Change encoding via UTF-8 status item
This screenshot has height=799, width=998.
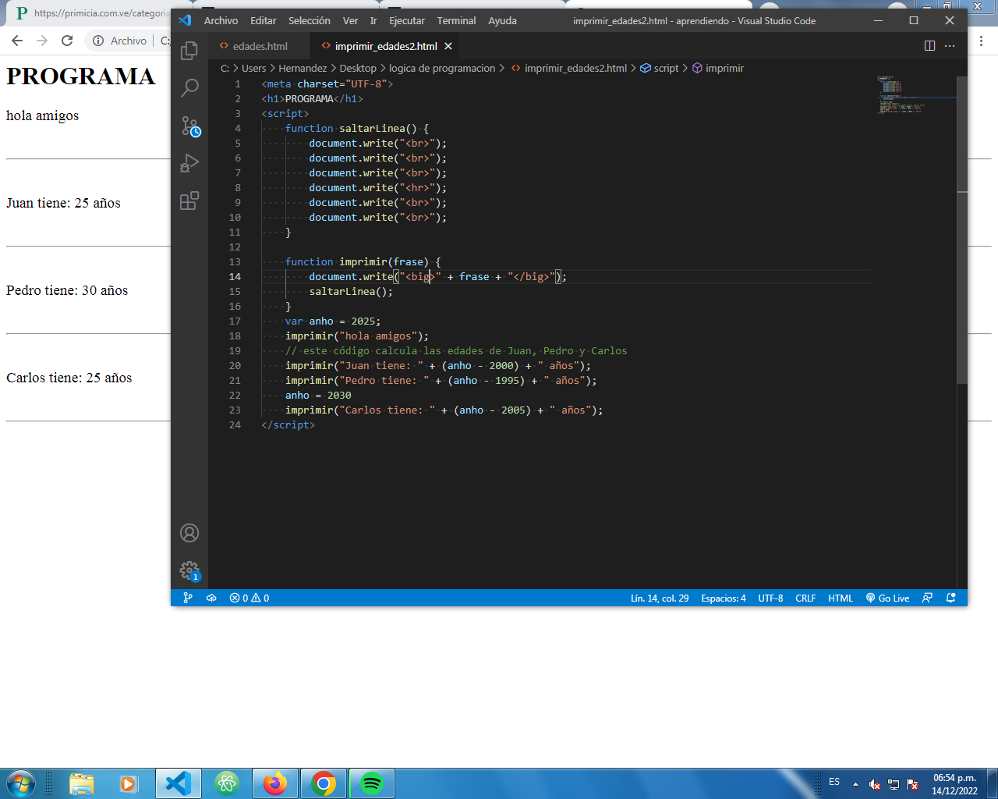pyautogui.click(x=770, y=598)
